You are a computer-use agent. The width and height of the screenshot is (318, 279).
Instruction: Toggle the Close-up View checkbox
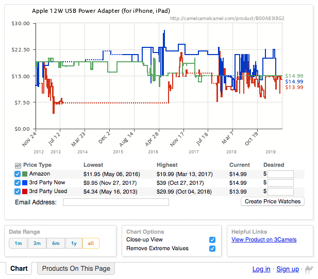tap(212, 240)
